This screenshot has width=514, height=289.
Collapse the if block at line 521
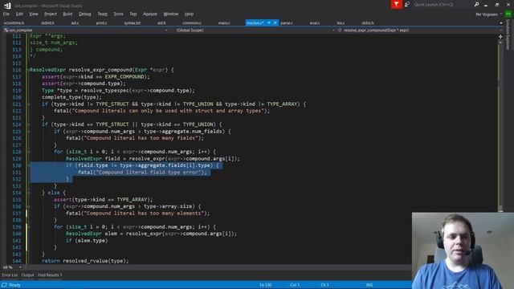pyautogui.click(x=28, y=104)
